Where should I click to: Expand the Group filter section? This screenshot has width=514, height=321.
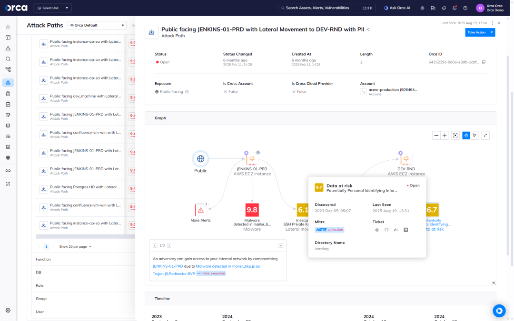point(83,298)
